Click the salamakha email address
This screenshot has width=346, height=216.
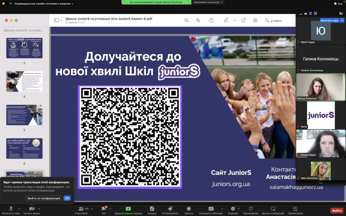pyautogui.click(x=296, y=187)
